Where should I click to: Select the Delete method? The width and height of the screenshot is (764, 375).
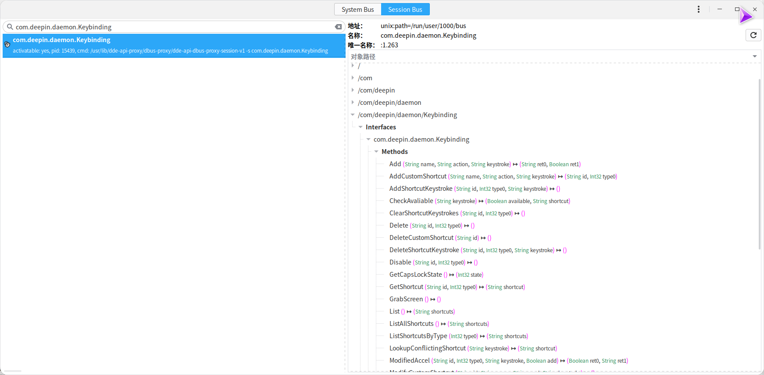click(x=432, y=225)
